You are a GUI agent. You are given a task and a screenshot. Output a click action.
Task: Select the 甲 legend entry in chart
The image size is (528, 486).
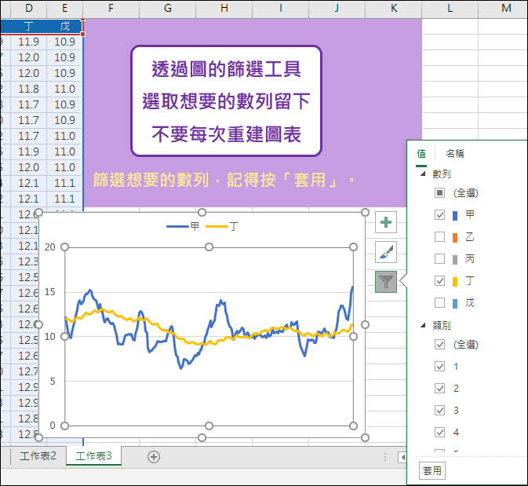pyautogui.click(x=183, y=226)
